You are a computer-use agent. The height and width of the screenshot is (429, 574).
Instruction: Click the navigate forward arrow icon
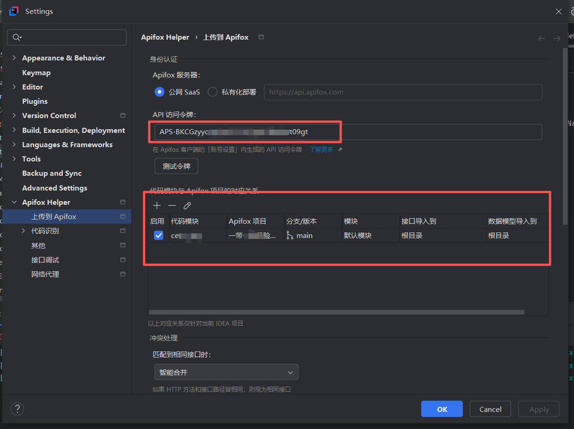tap(556, 38)
